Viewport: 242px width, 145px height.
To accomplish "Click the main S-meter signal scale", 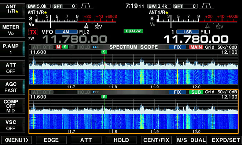I will pyautogui.click(x=76, y=19).
